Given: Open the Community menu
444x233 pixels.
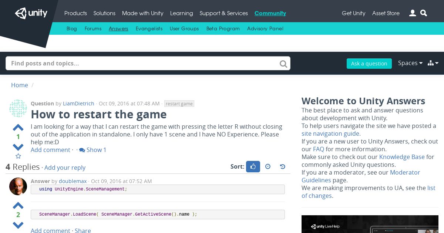Looking at the screenshot, I should pyautogui.click(x=270, y=13).
